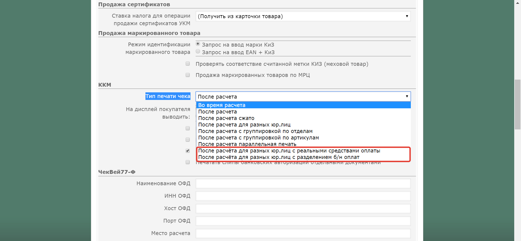Click the page vertical scrollbar thumb
Viewport: 521px width, 241px height.
click(517, 104)
